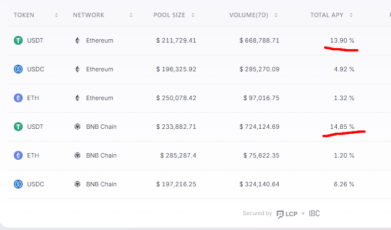The width and height of the screenshot is (391, 230).
Task: Click the USDC token icon in Ethereum row
Action: (x=18, y=69)
